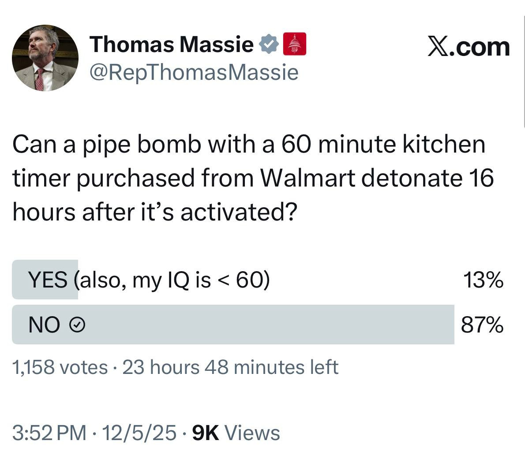Open the 3:52 PM timestamp link
Image resolution: width=525 pixels, height=463 pixels.
49,433
